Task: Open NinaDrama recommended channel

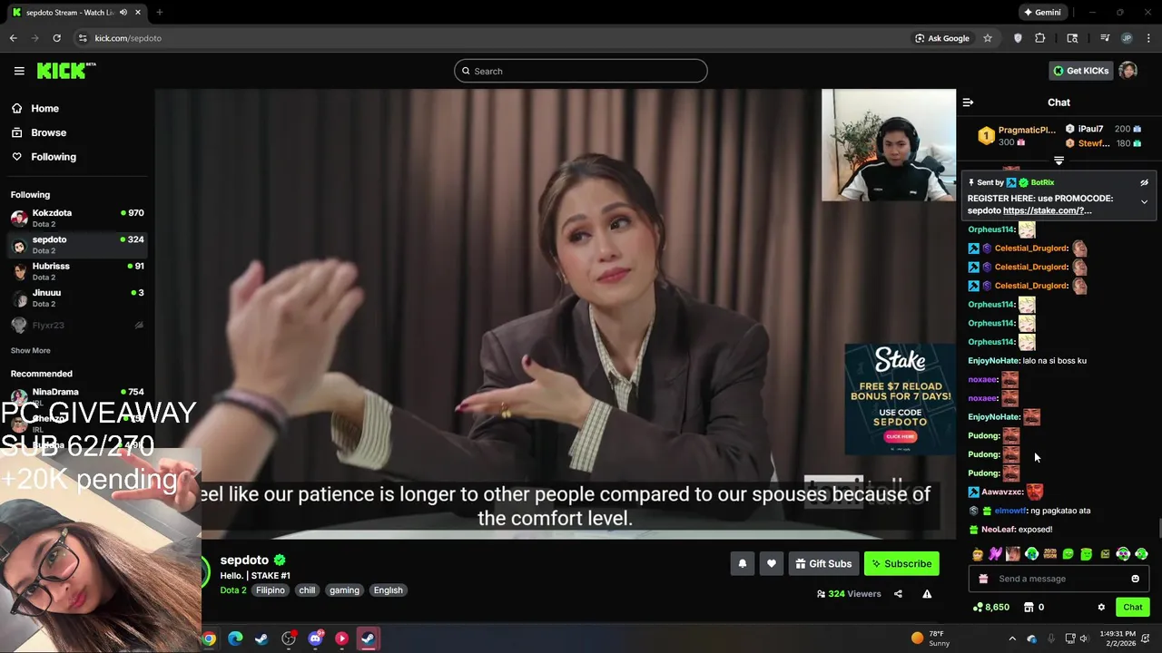Action: 77,396
